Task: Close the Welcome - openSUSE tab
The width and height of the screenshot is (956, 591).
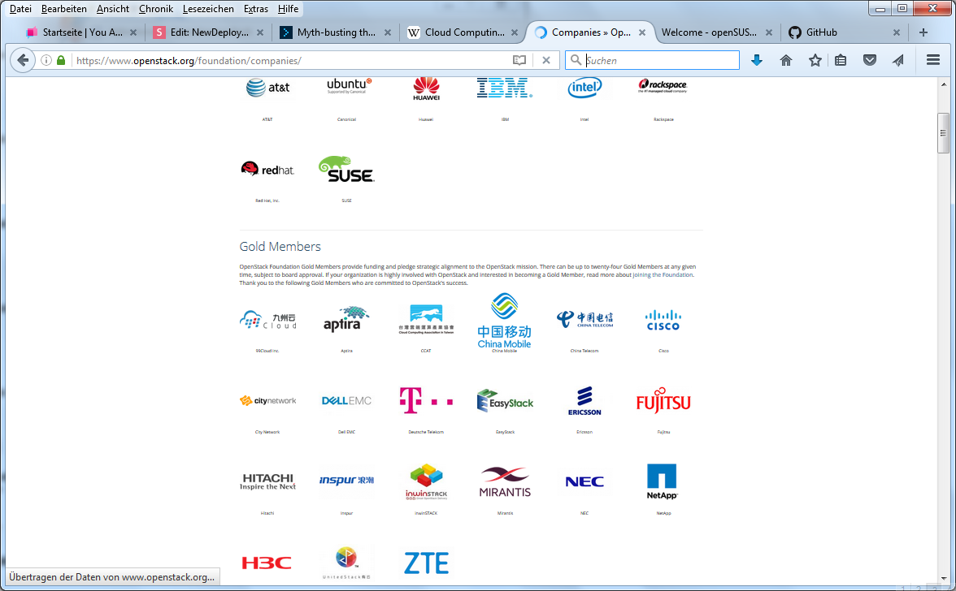Action: pos(769,32)
